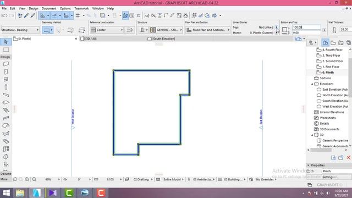Click the Plinth name field in Properties
This screenshot has width=352, height=198.
click(337, 171)
